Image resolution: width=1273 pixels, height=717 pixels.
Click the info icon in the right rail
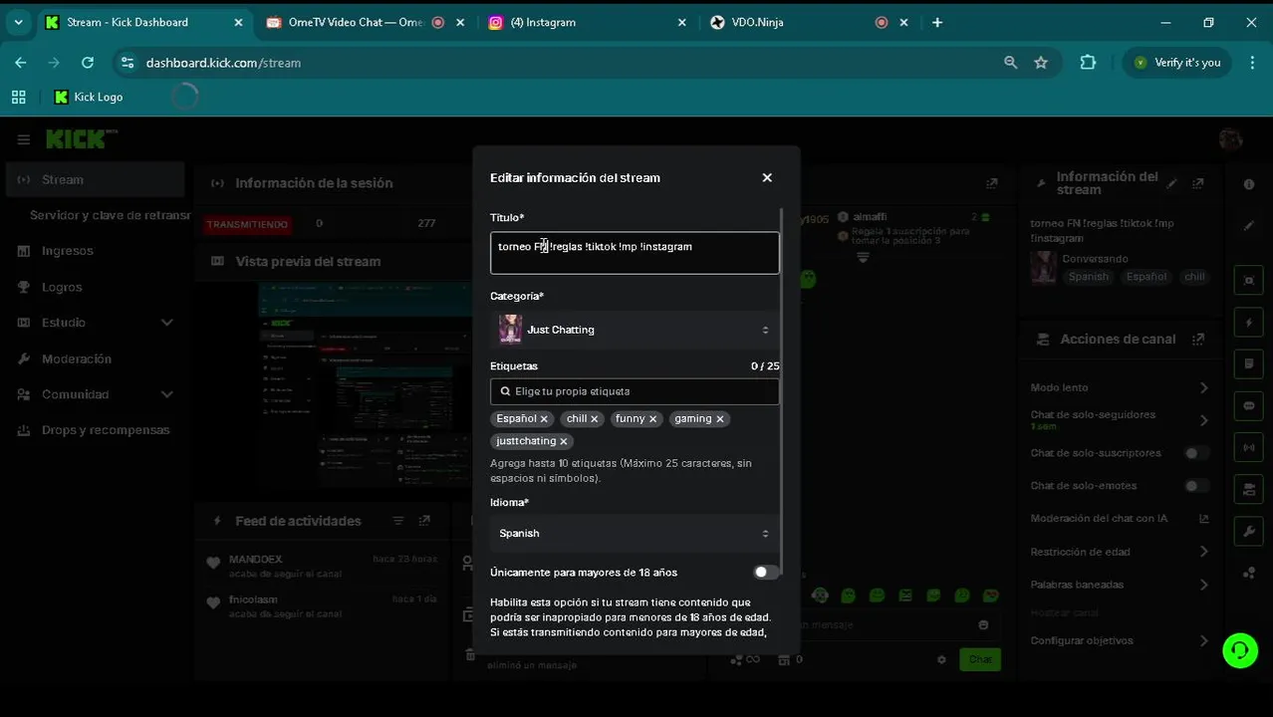pyautogui.click(x=1249, y=184)
